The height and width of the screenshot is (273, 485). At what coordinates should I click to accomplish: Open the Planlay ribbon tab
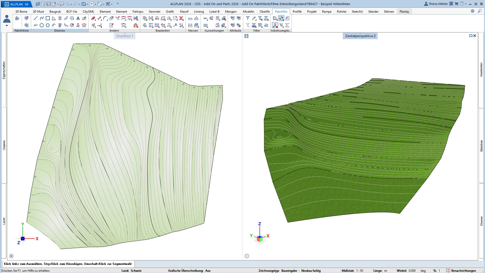click(x=404, y=11)
